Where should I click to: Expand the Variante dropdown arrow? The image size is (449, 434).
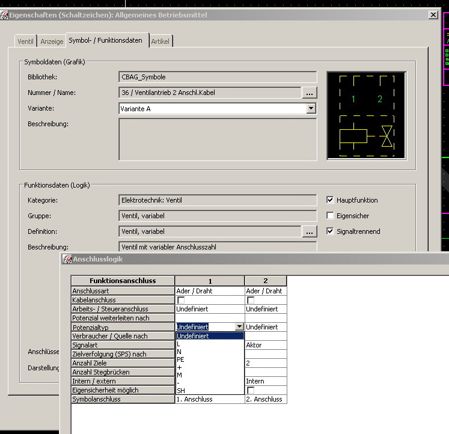(x=311, y=108)
